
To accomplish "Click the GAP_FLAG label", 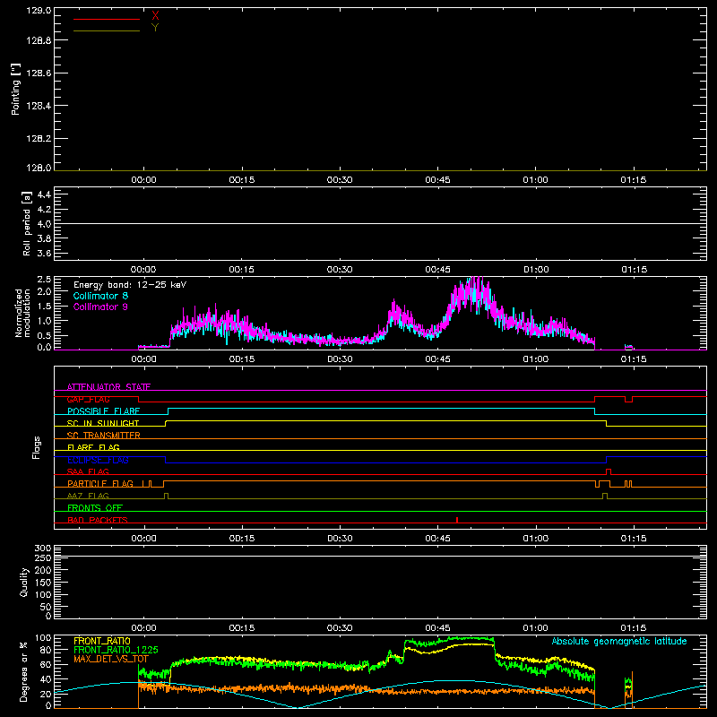I will pyautogui.click(x=88, y=399).
